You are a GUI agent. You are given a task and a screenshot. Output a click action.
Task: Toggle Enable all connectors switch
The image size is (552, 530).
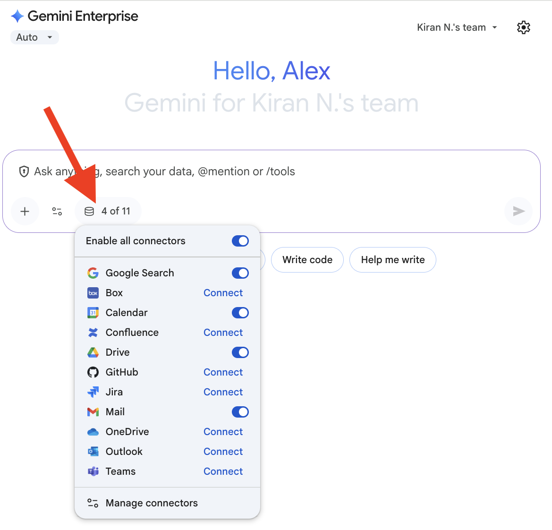pyautogui.click(x=240, y=241)
